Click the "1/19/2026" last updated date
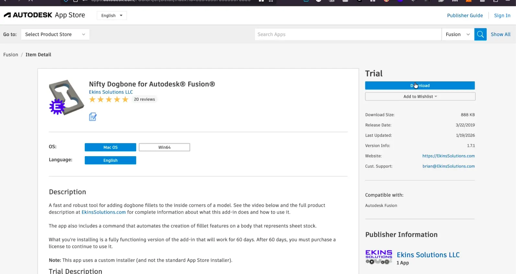The width and height of the screenshot is (516, 274). (x=465, y=136)
